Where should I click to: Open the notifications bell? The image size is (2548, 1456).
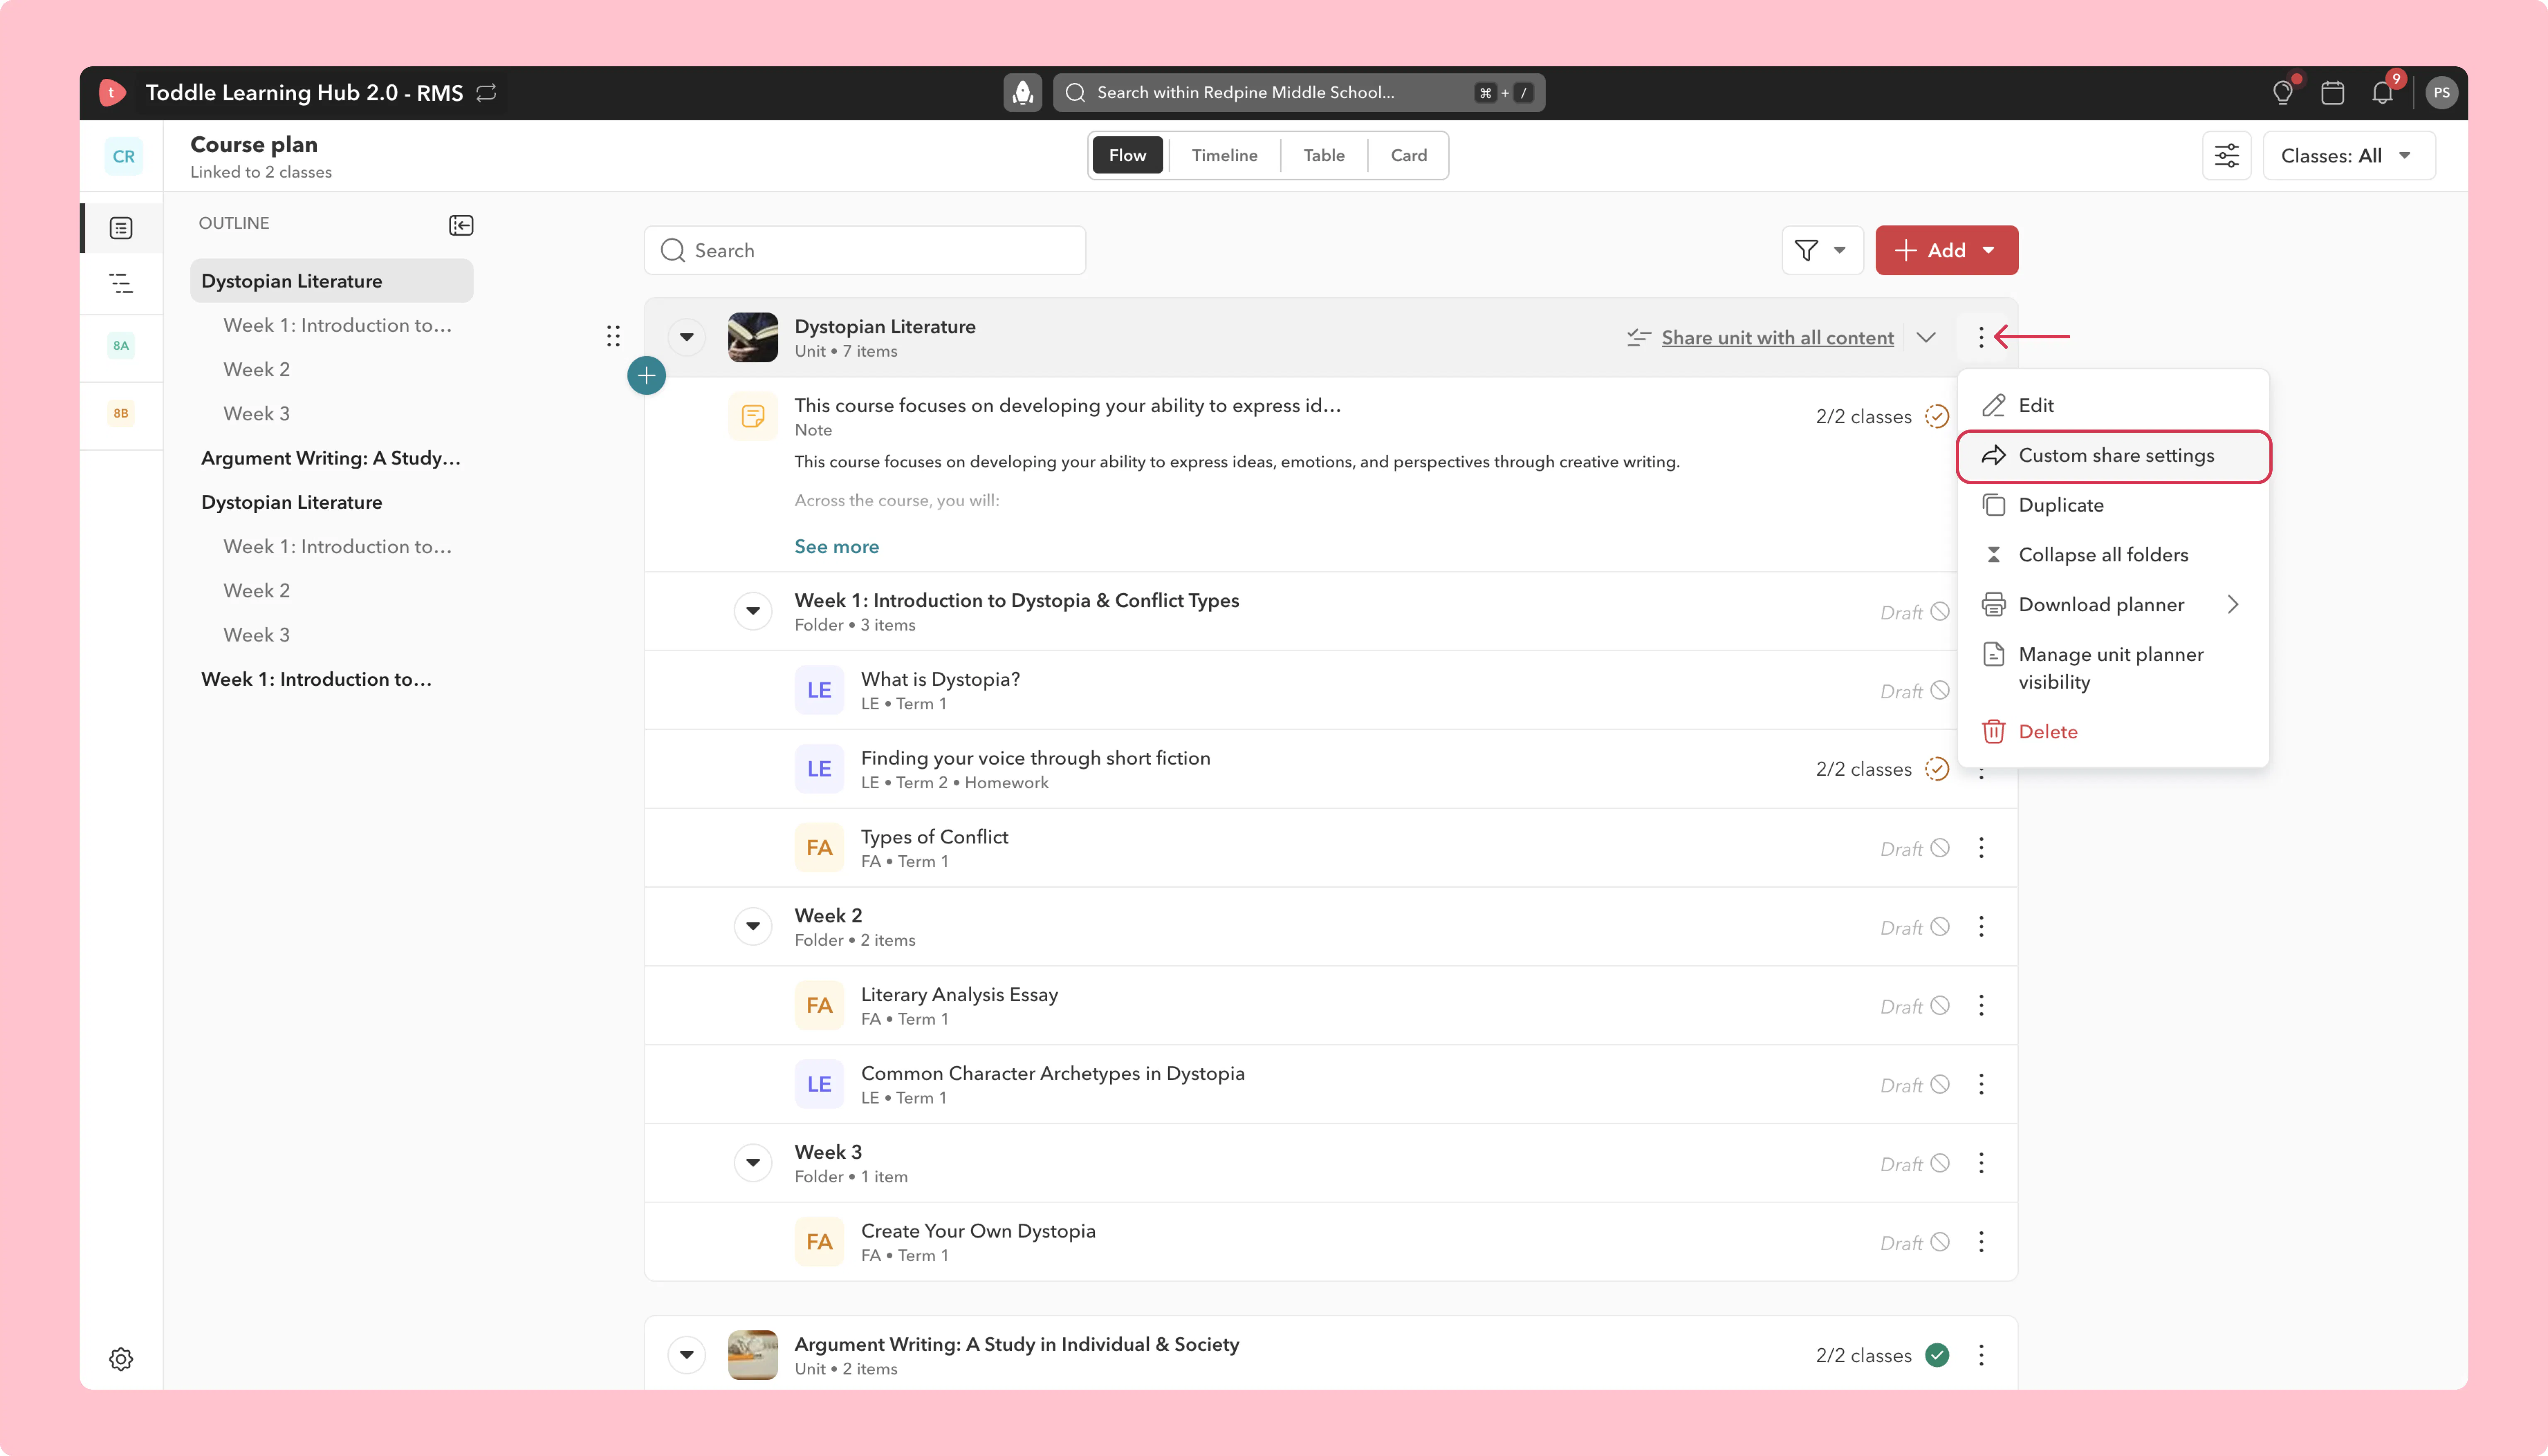tap(2383, 93)
